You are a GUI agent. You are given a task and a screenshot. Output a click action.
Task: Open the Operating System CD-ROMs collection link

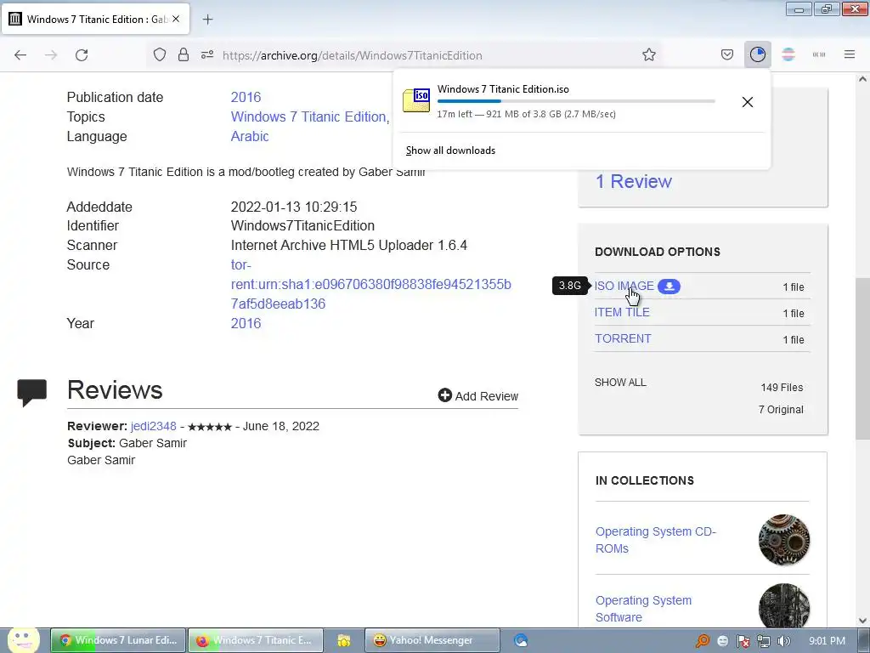[x=656, y=540]
